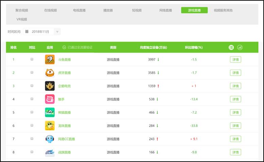
Task: Click the yellow 龙珠直播 app icon
Action: [x=50, y=126]
